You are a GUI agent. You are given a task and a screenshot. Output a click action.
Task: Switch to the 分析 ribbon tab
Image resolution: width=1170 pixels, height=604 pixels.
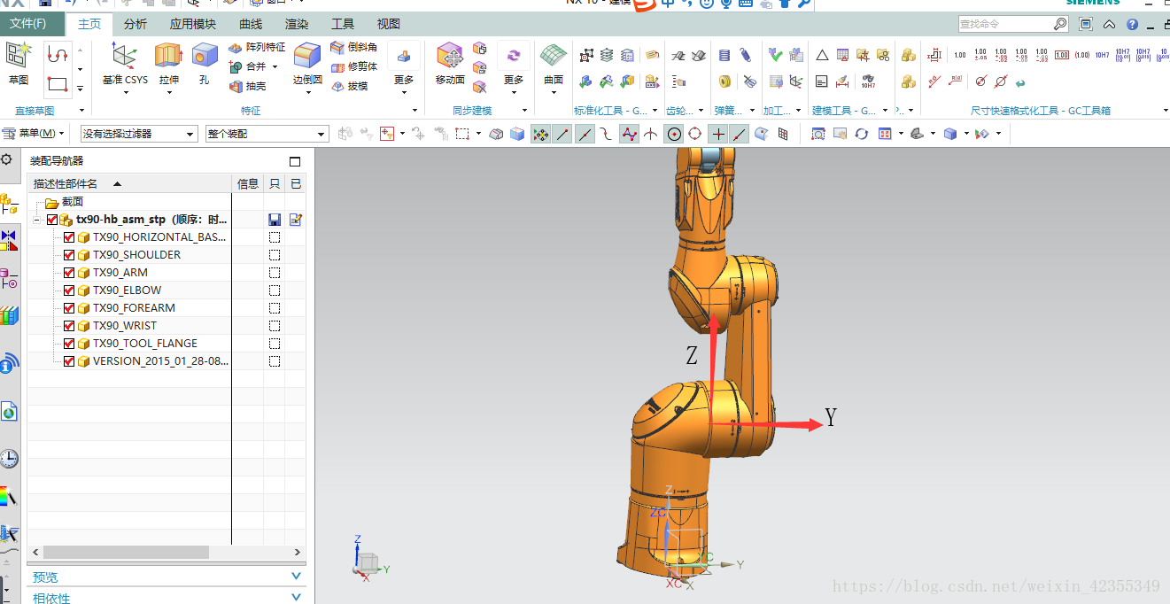pyautogui.click(x=136, y=24)
